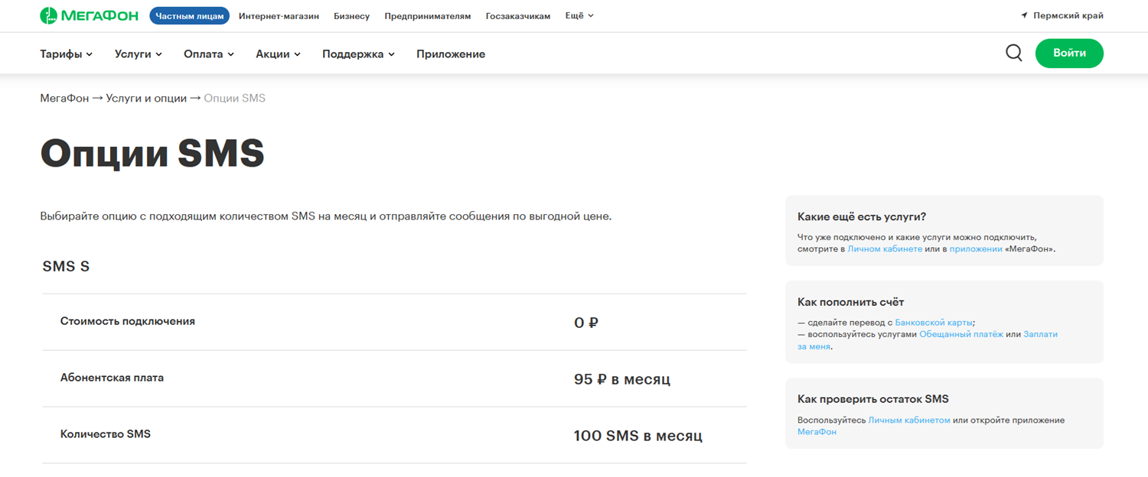The height and width of the screenshot is (477, 1148).
Task: Click the Стоимость подключения row label
Action: tap(128, 322)
